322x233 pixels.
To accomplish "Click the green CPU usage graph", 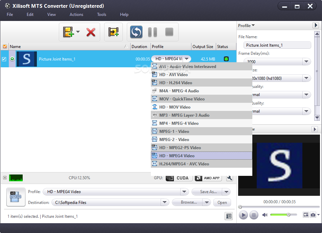I will [x=16, y=178].
